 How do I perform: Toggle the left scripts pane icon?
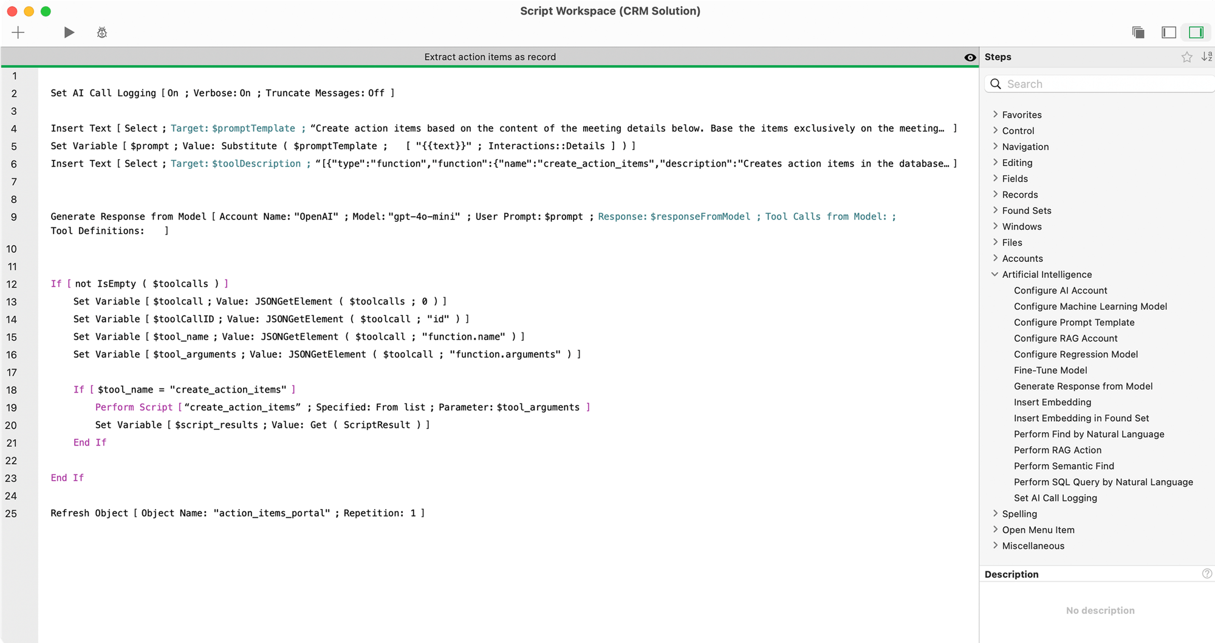pyautogui.click(x=1169, y=33)
